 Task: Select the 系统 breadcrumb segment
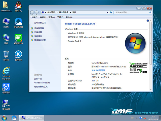(74, 12)
